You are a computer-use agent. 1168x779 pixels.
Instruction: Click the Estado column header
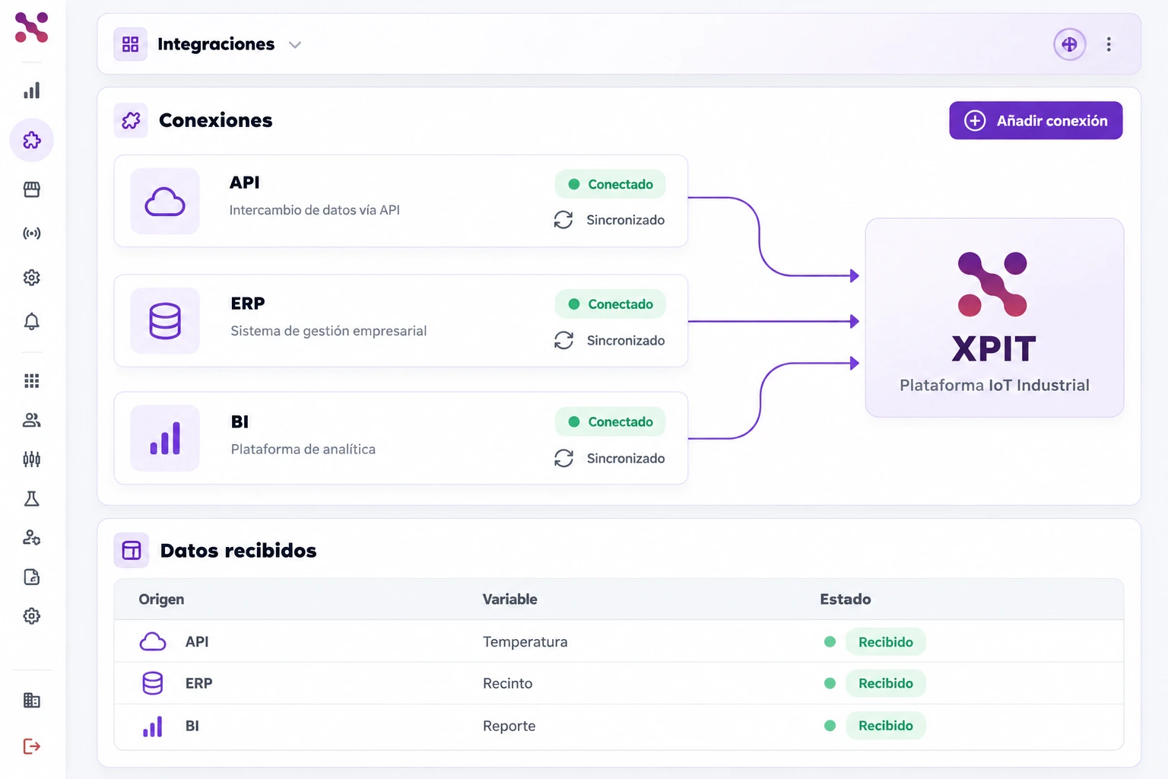click(x=845, y=599)
